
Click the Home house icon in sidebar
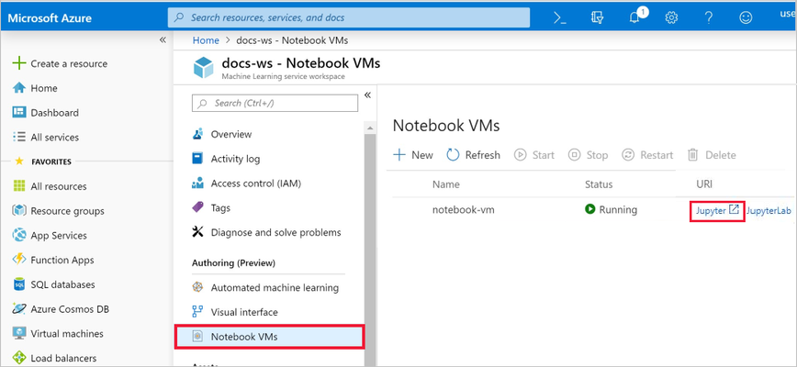coord(18,88)
